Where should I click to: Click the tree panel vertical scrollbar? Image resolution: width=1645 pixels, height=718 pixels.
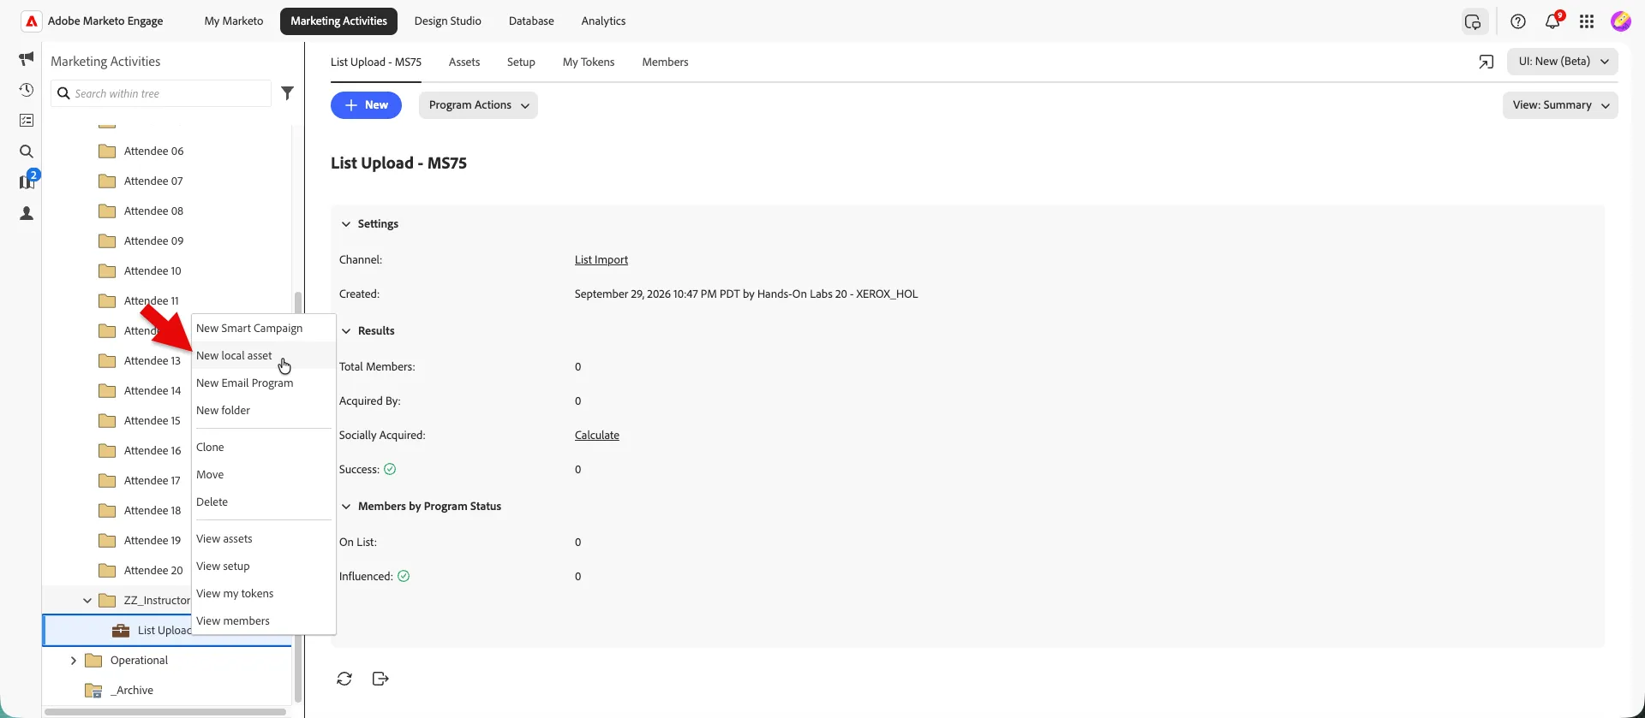[x=297, y=496]
